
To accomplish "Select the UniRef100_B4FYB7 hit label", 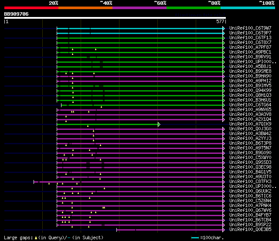I will [x=250, y=215].
